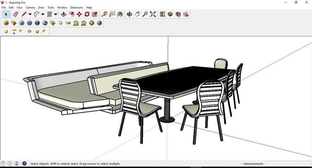
Task: Open the Paint Bucket tool
Action: pyautogui.click(x=120, y=14)
